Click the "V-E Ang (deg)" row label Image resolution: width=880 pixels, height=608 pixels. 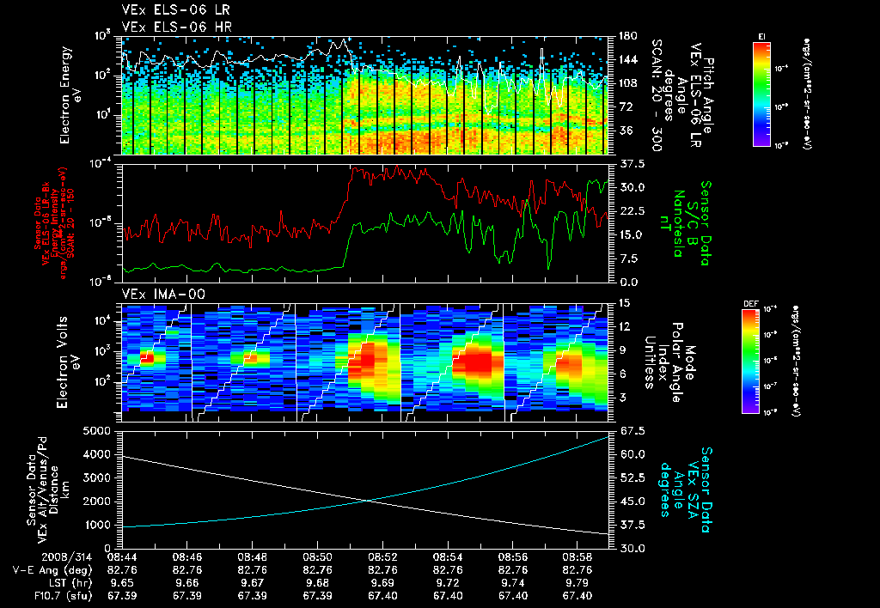(52, 570)
